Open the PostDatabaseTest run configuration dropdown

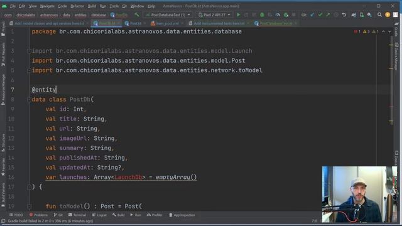[x=168, y=15]
